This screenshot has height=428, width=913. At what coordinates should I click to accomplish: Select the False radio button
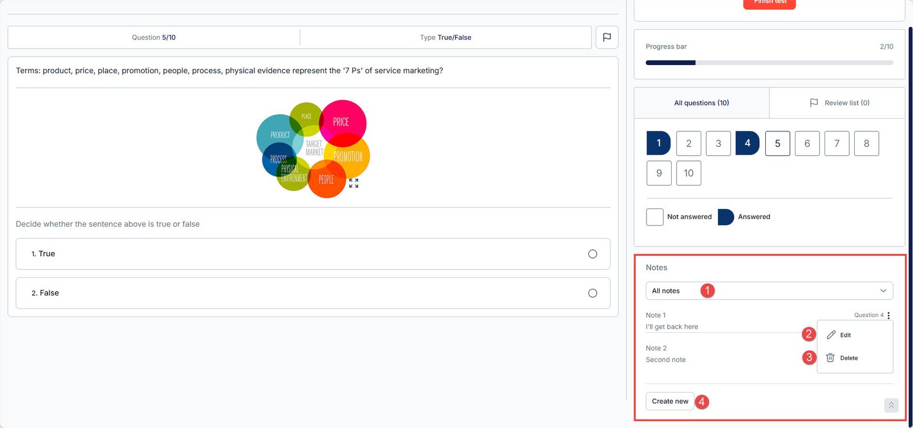point(592,293)
